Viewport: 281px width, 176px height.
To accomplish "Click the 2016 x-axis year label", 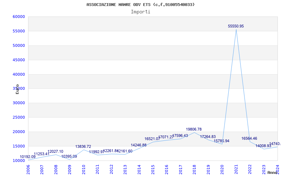I will click(x=166, y=170).
